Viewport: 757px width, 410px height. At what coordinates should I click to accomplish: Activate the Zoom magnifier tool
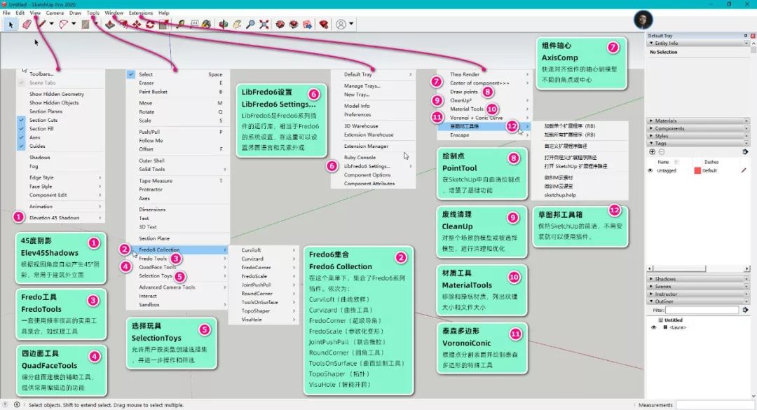pyautogui.click(x=250, y=24)
